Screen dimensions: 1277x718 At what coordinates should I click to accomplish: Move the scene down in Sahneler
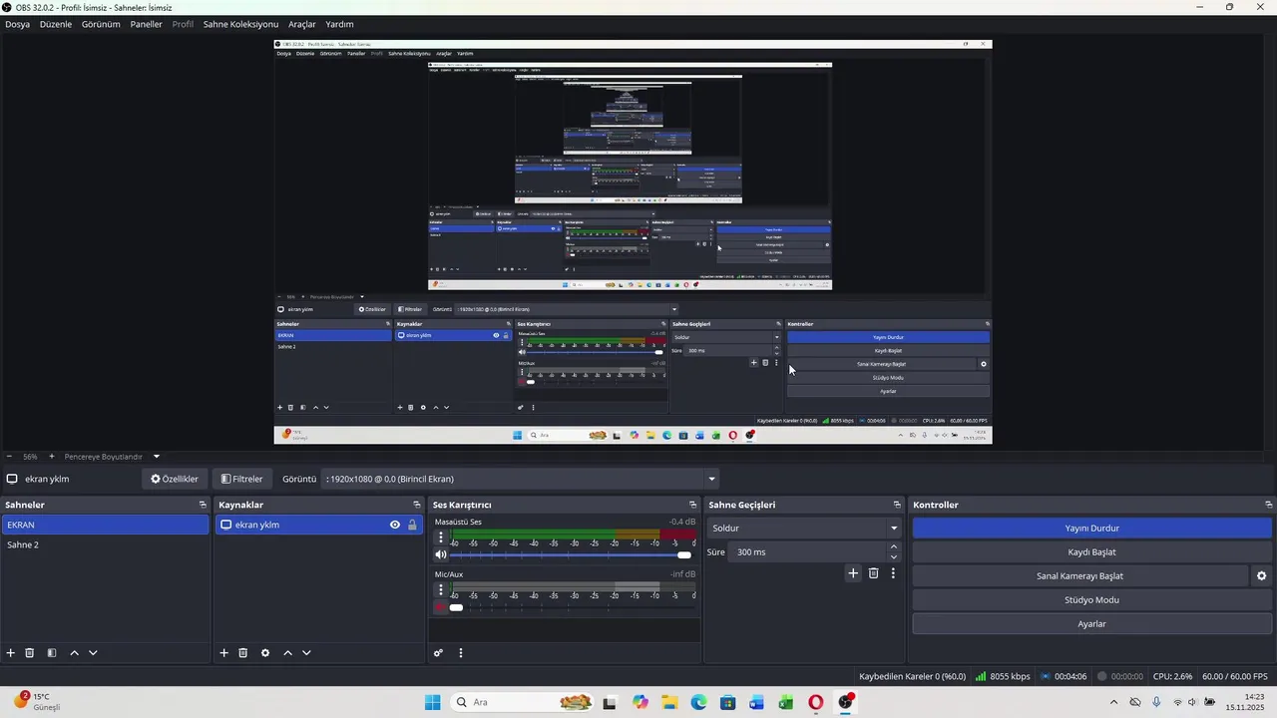point(93,653)
